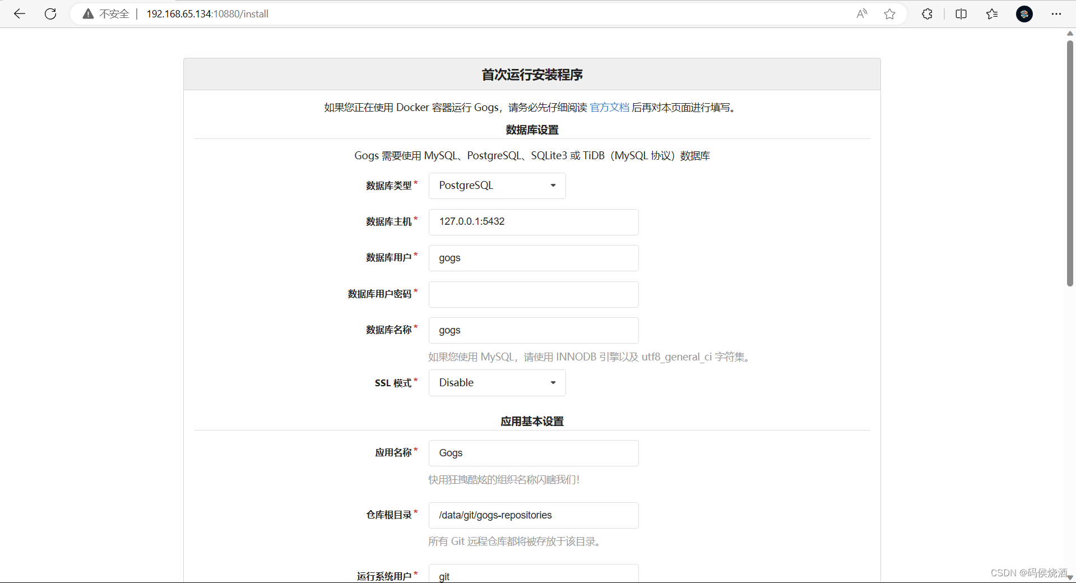Image resolution: width=1076 pixels, height=583 pixels.
Task: Click the 数据库用户密码 label
Action: [379, 294]
